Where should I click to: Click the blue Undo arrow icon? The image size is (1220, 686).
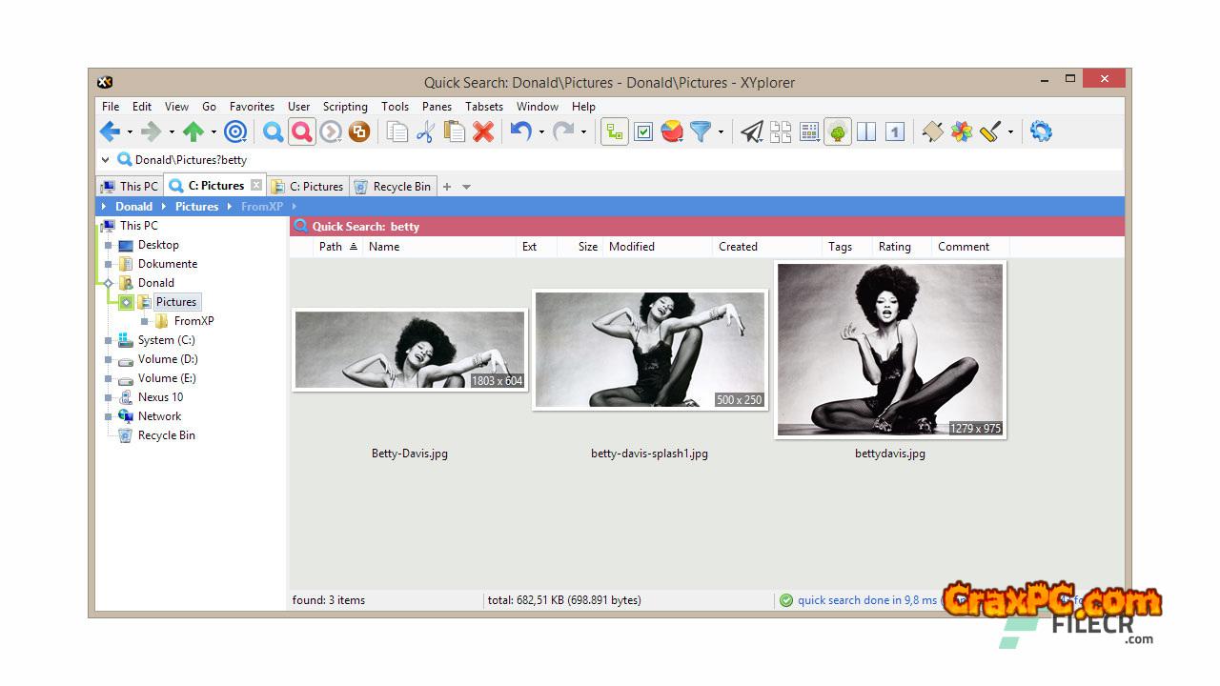point(519,132)
